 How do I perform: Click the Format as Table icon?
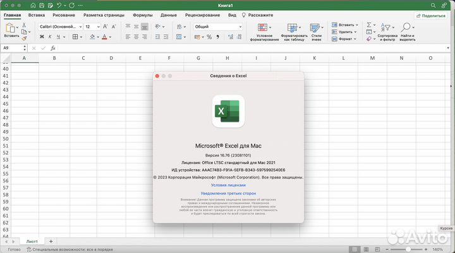click(292, 28)
